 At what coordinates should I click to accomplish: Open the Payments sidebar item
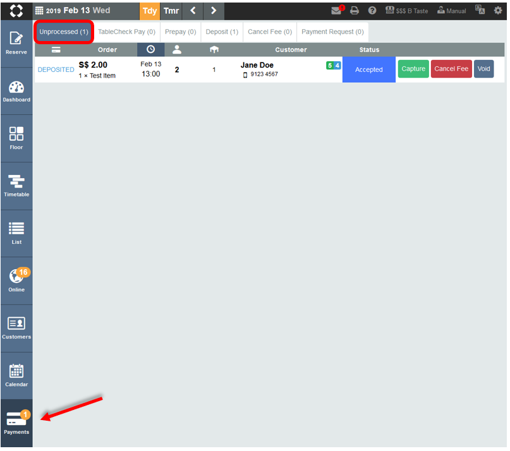(x=16, y=423)
